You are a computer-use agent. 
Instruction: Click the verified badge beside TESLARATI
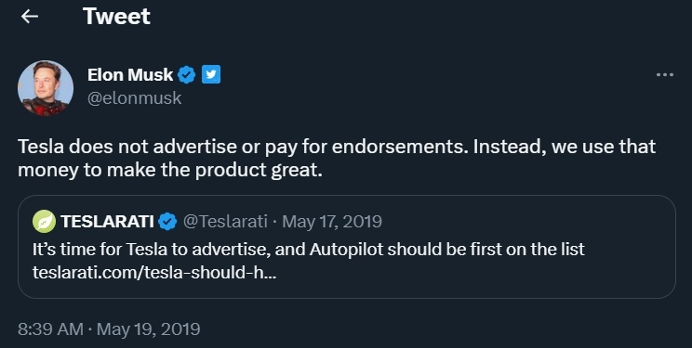[167, 221]
